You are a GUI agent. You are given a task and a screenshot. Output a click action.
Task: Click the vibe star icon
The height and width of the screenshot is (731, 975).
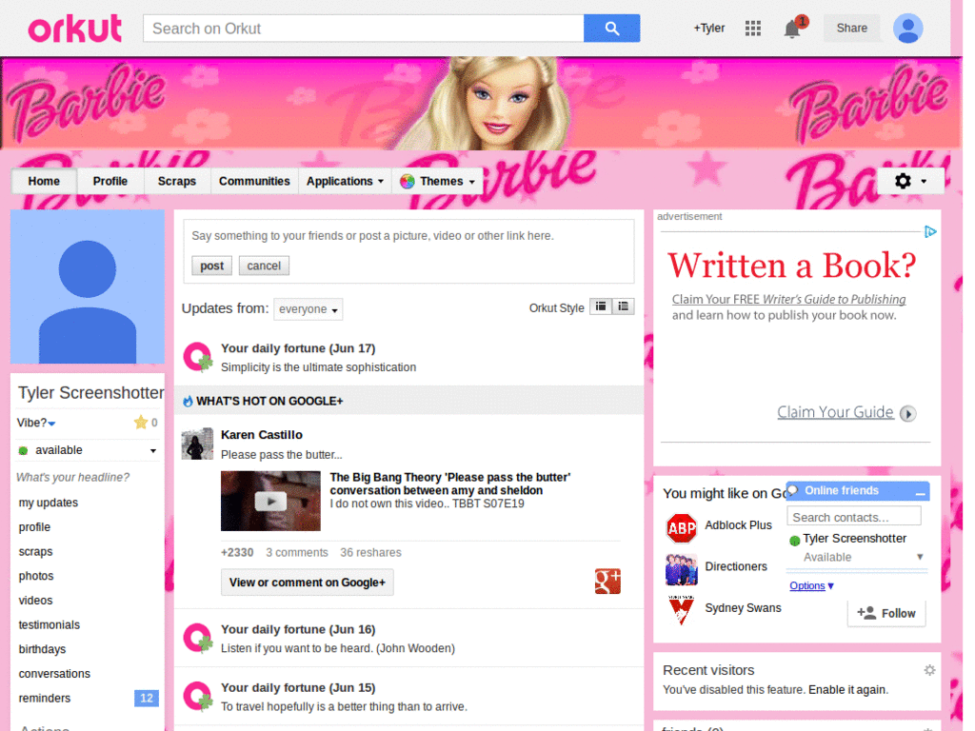coord(141,423)
